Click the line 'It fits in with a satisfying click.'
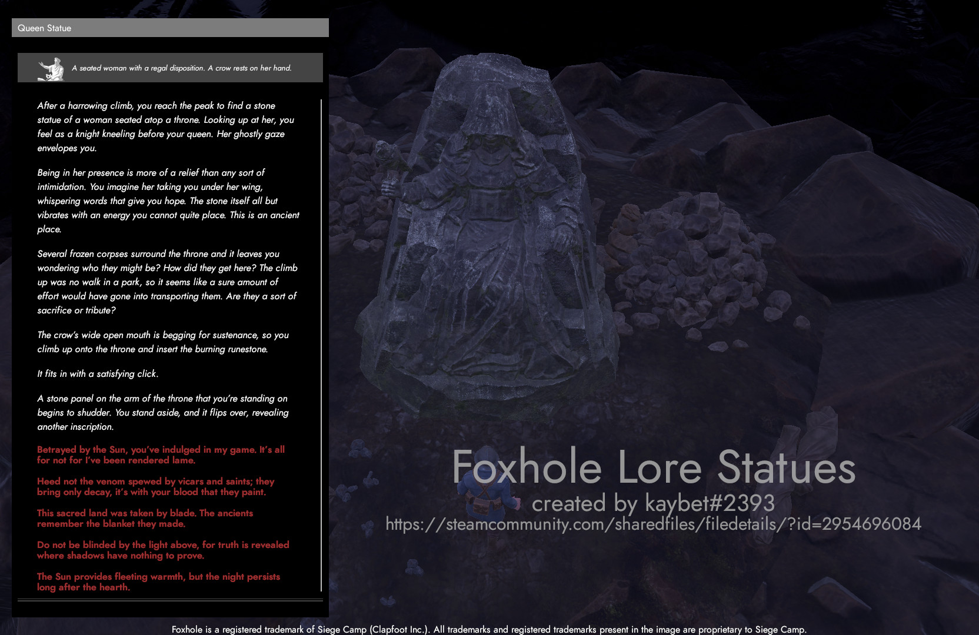 (98, 374)
